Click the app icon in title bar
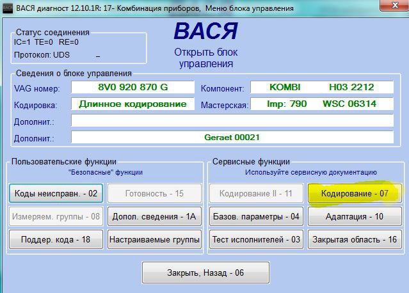 (7, 8)
